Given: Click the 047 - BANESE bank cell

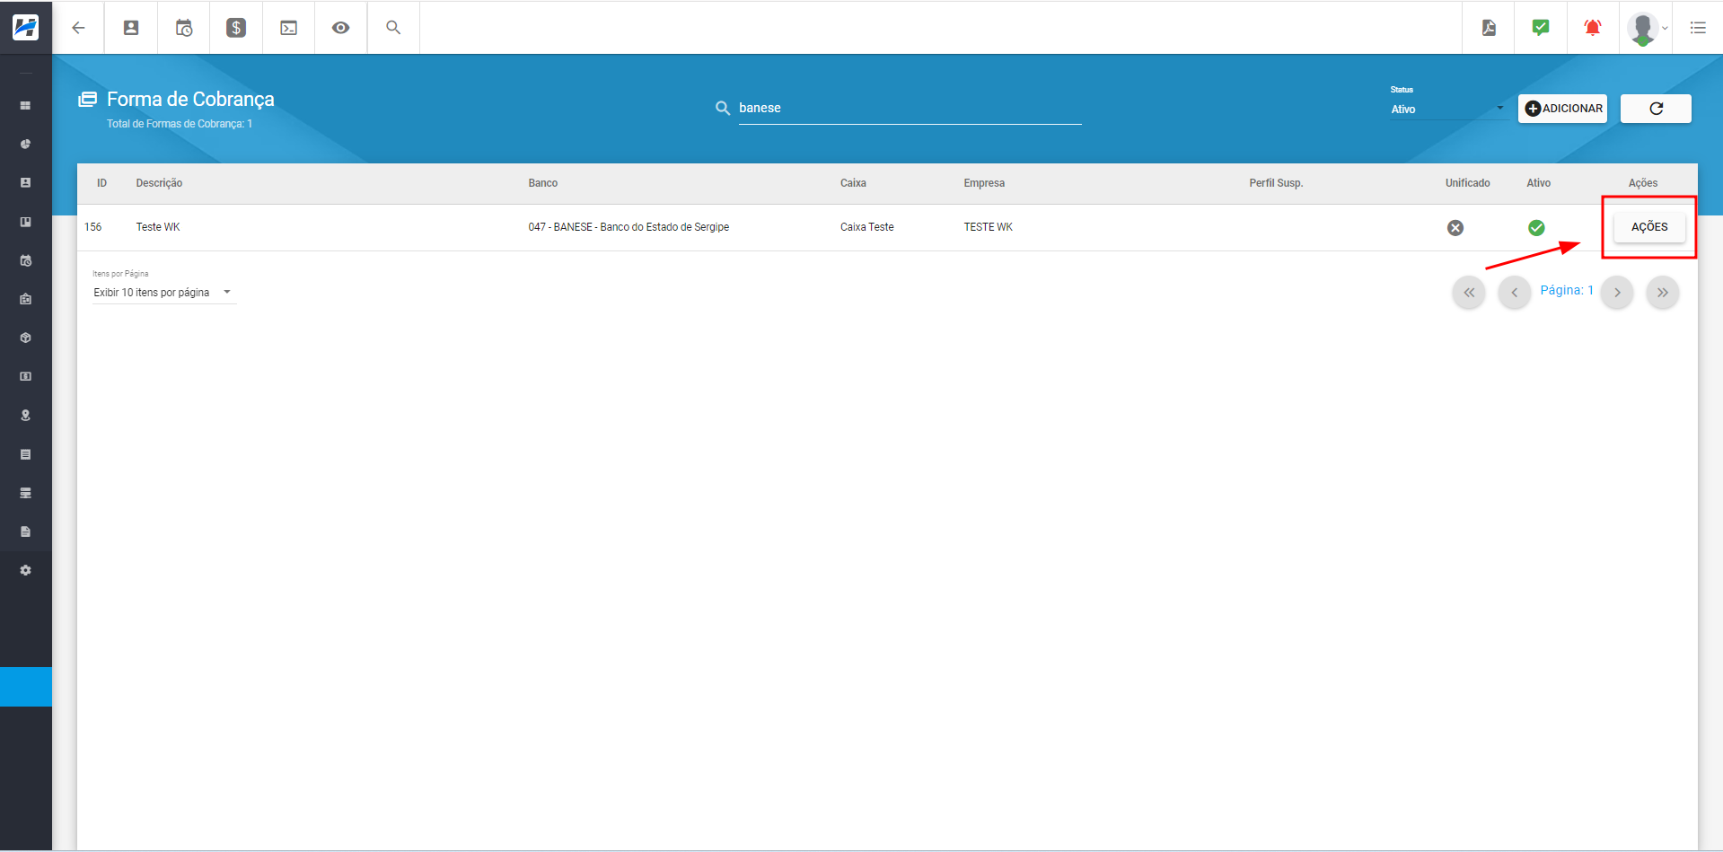Looking at the screenshot, I should pyautogui.click(x=629, y=227).
